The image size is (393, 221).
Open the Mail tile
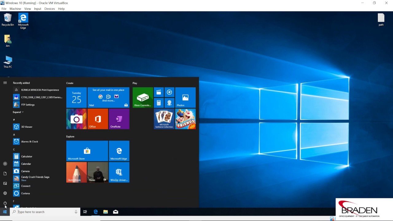[108, 97]
